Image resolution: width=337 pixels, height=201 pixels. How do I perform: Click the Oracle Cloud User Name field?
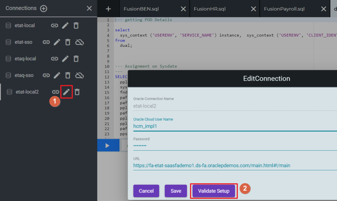[235, 126]
